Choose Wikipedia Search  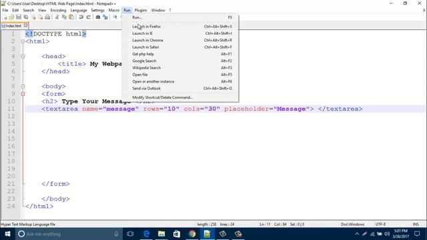pyautogui.click(x=180, y=68)
